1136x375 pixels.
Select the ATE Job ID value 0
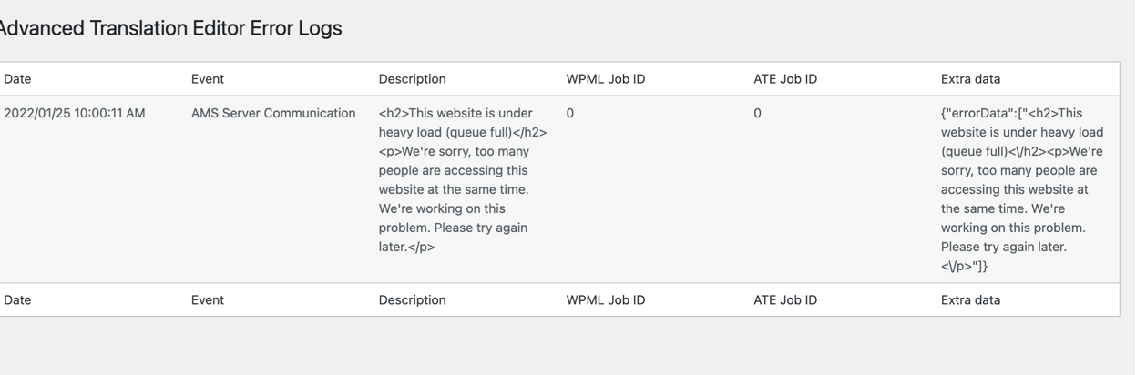[x=758, y=114]
